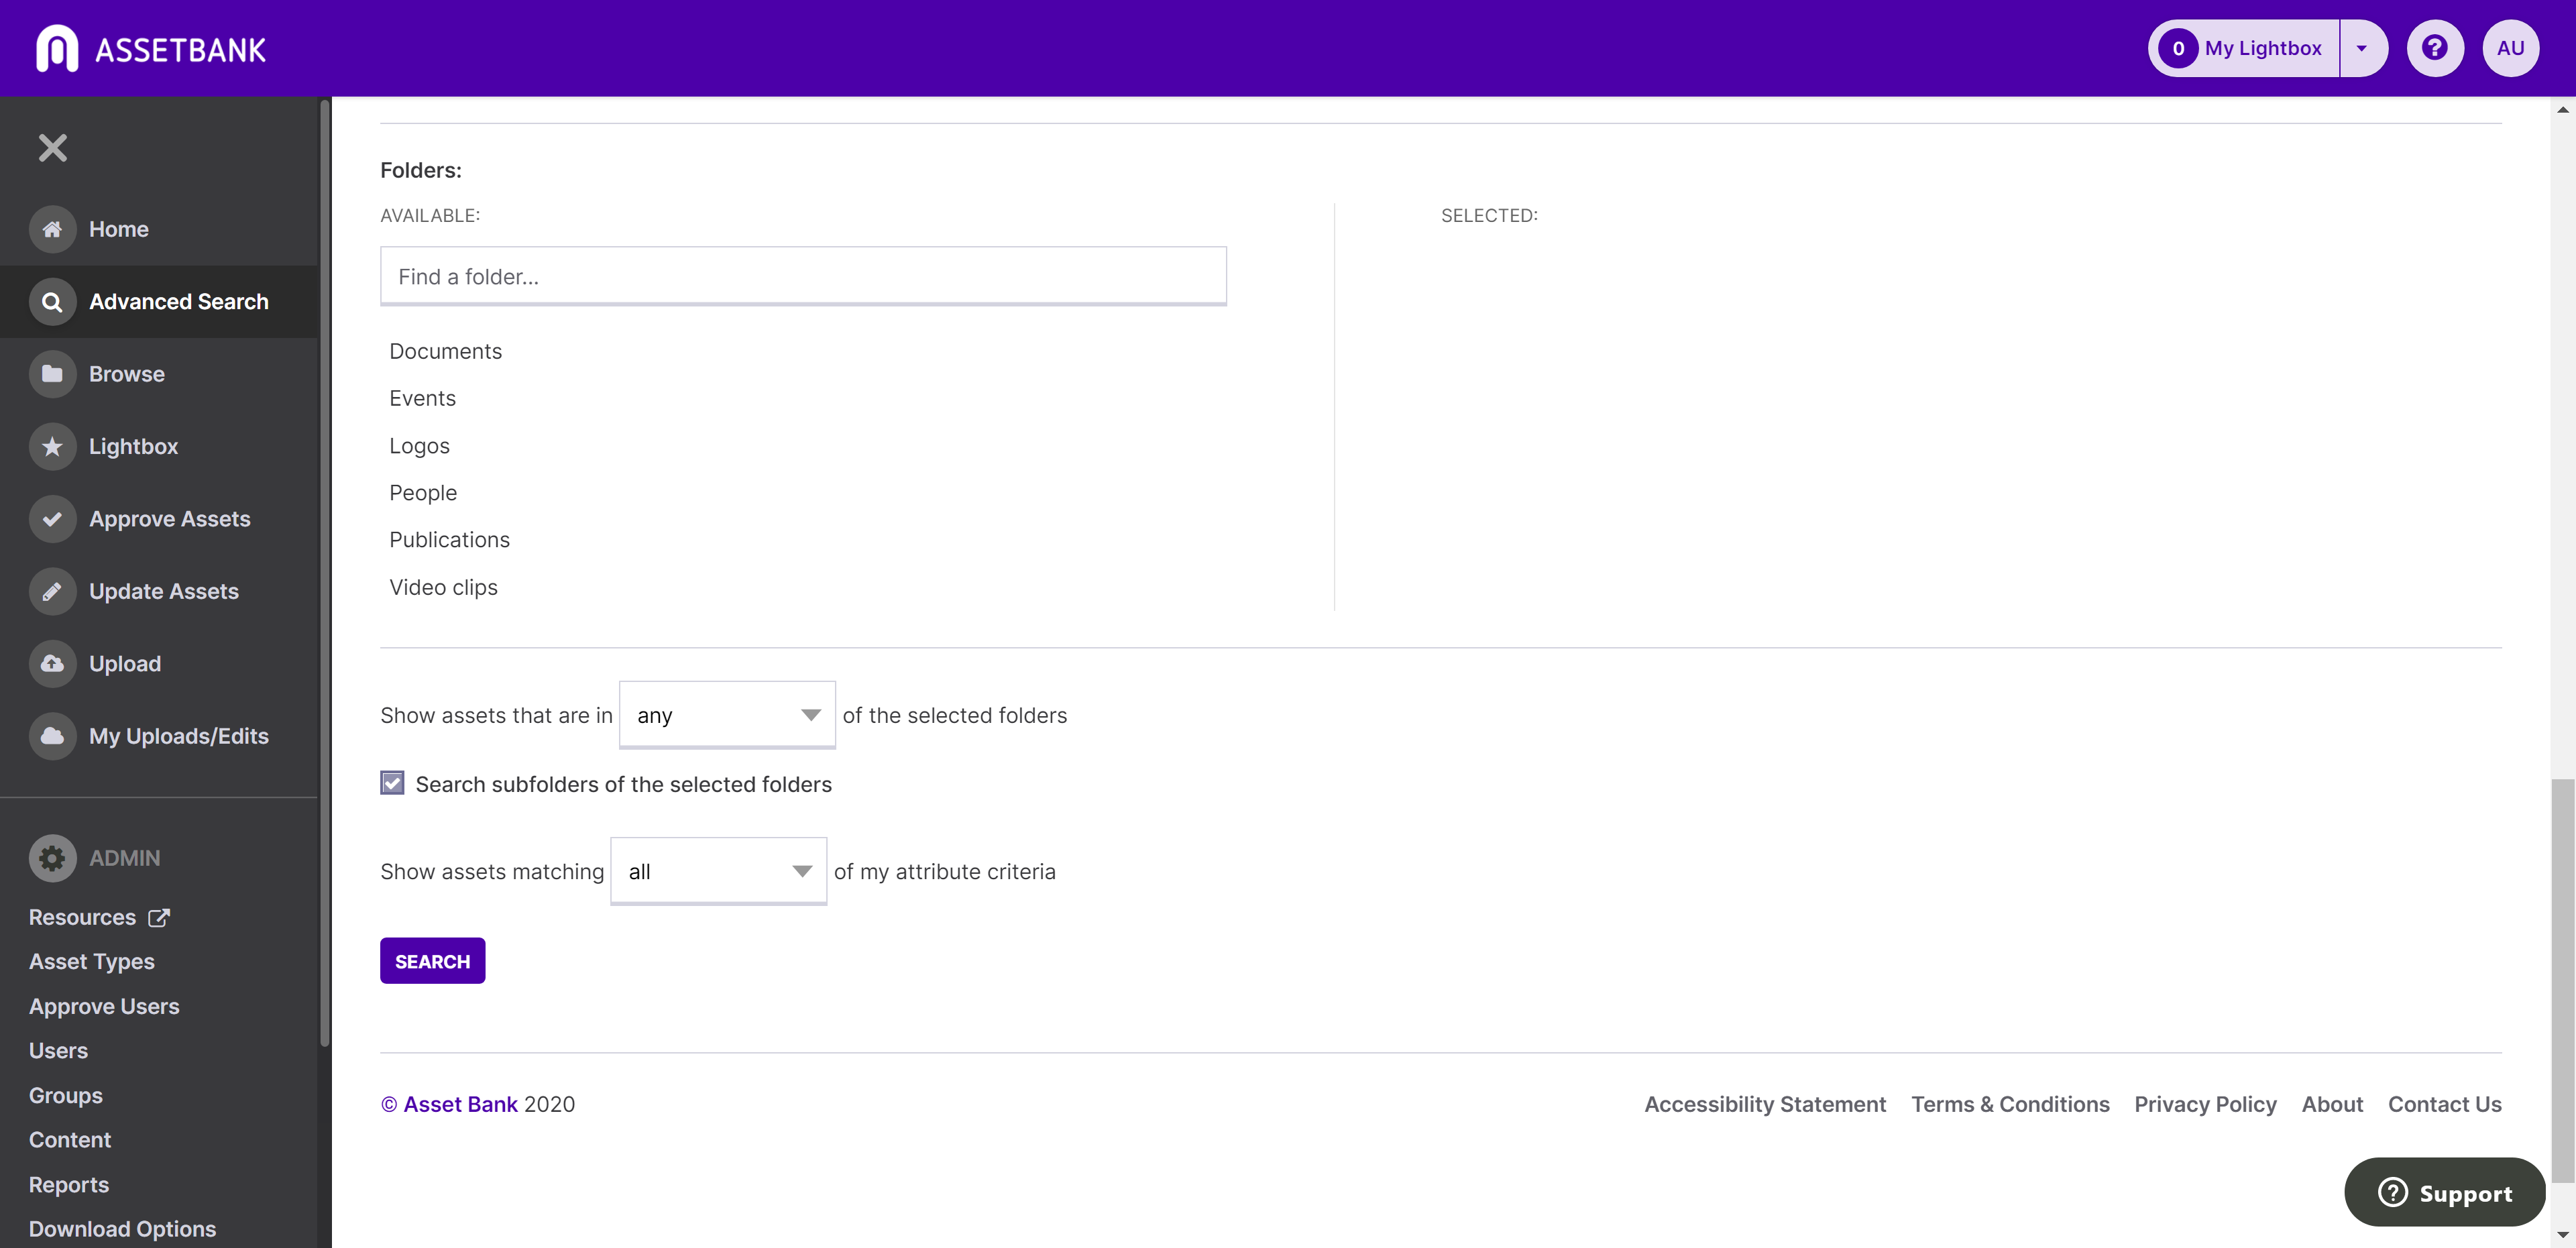This screenshot has height=1248, width=2576.
Task: Toggle Search subfolders of the selected folders
Action: [392, 783]
